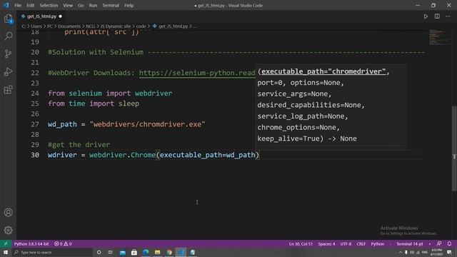Run Python file with play button
Viewport: 457px width, 257px height.
(x=426, y=16)
